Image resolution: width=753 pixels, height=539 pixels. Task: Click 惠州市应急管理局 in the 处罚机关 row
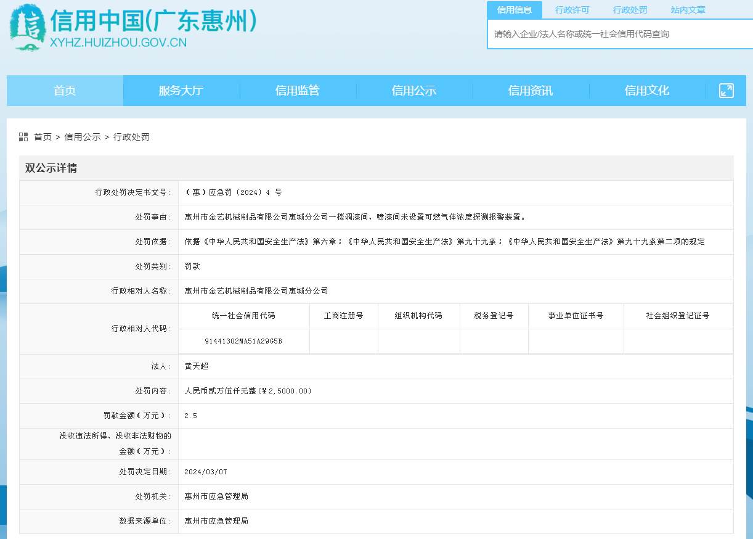coord(216,496)
